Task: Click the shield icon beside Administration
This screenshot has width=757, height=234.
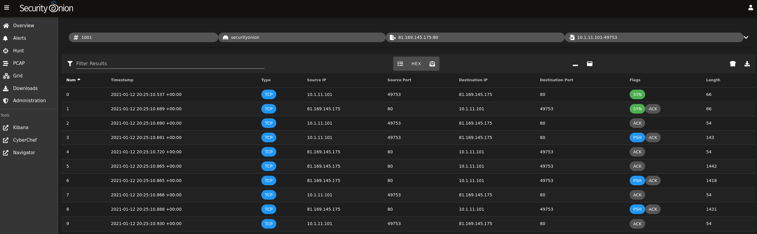Action: (6, 101)
